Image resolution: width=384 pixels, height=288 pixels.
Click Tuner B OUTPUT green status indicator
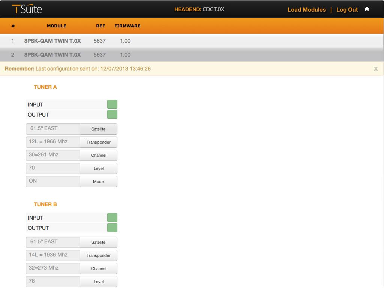112,228
